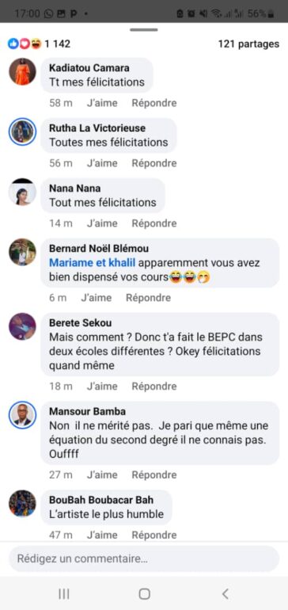Open Rutha La Victorieuse's profile avatar

[x=22, y=132]
